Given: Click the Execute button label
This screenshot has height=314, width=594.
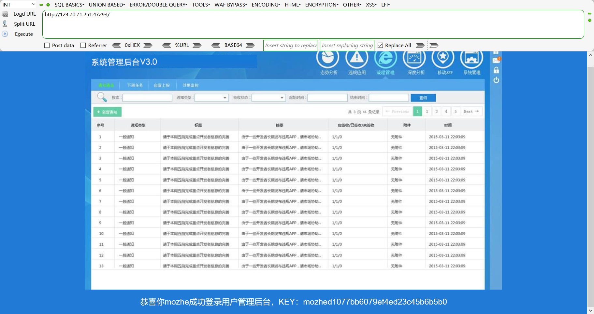Looking at the screenshot, I should pyautogui.click(x=24, y=34).
